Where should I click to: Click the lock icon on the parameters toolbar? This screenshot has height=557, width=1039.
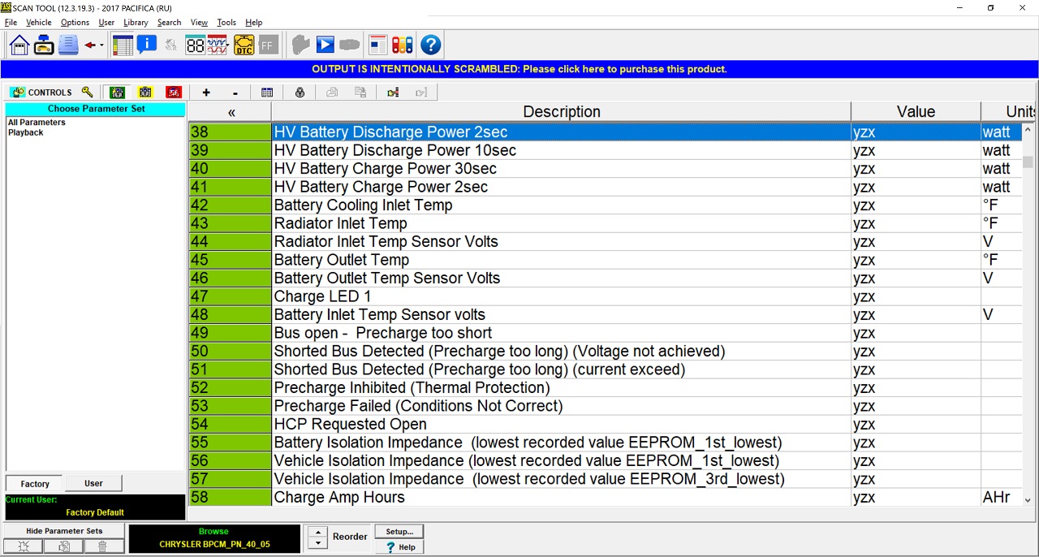click(300, 92)
